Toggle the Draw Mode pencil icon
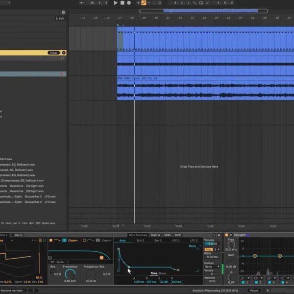Image resolution: width=294 pixels, height=294 pixels. coord(144,3)
